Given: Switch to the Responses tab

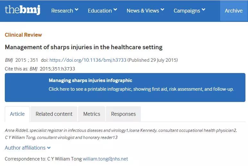Looking at the screenshot, I should (x=123, y=114).
